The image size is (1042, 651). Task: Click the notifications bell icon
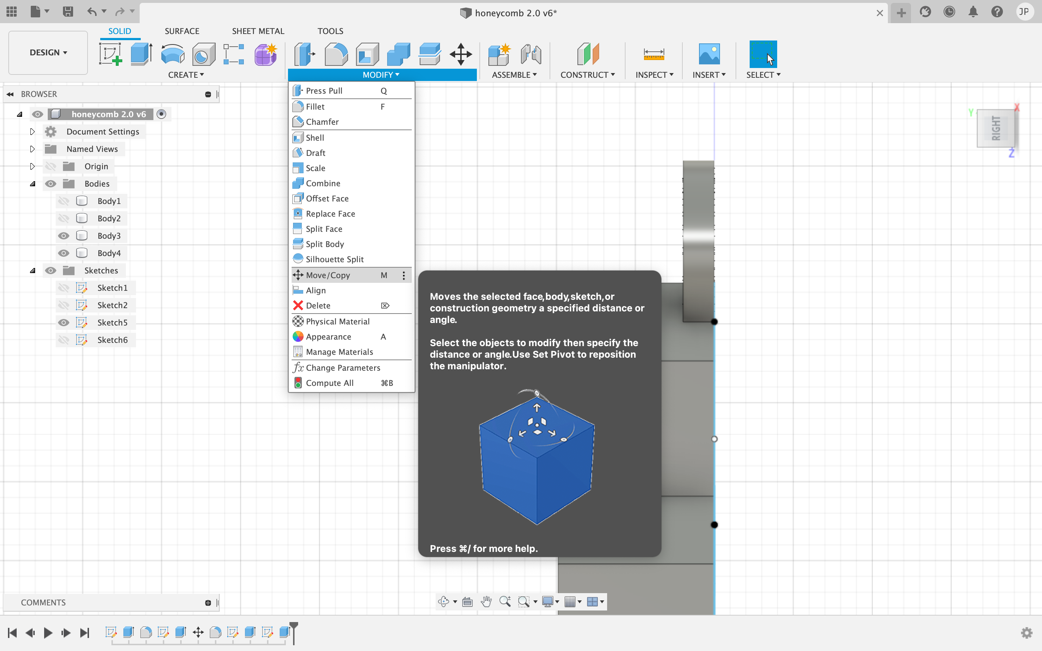click(x=973, y=12)
